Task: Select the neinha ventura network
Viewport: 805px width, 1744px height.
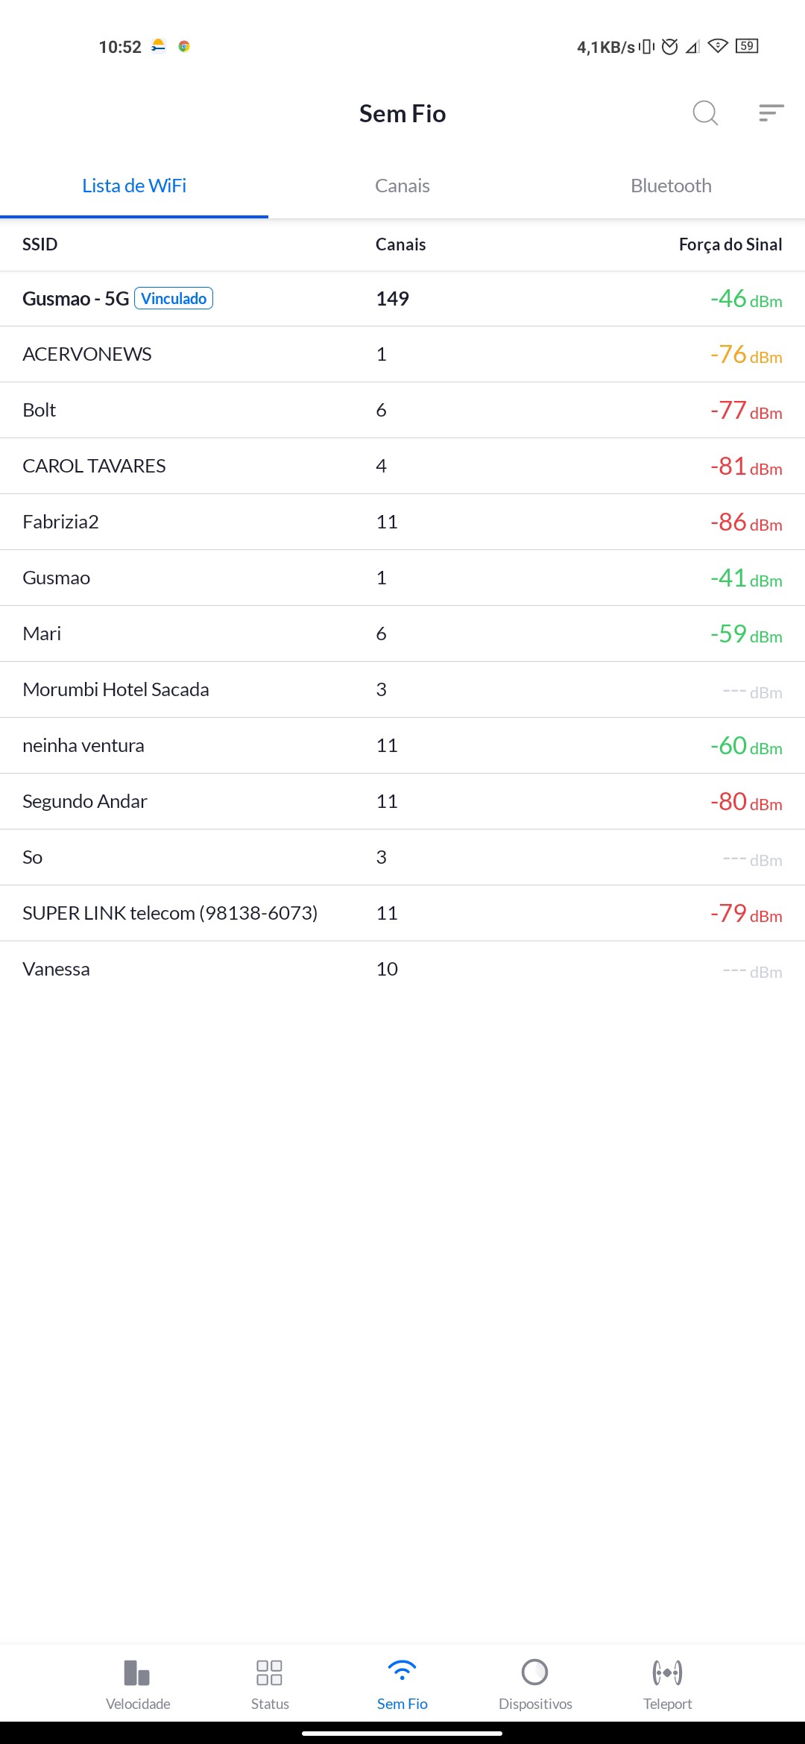Action: coord(83,745)
